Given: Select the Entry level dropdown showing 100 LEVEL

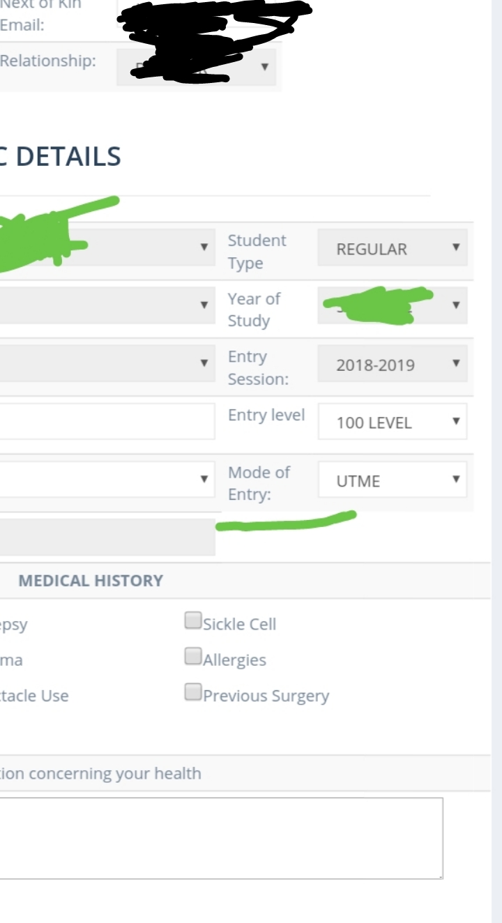Looking at the screenshot, I should [392, 422].
